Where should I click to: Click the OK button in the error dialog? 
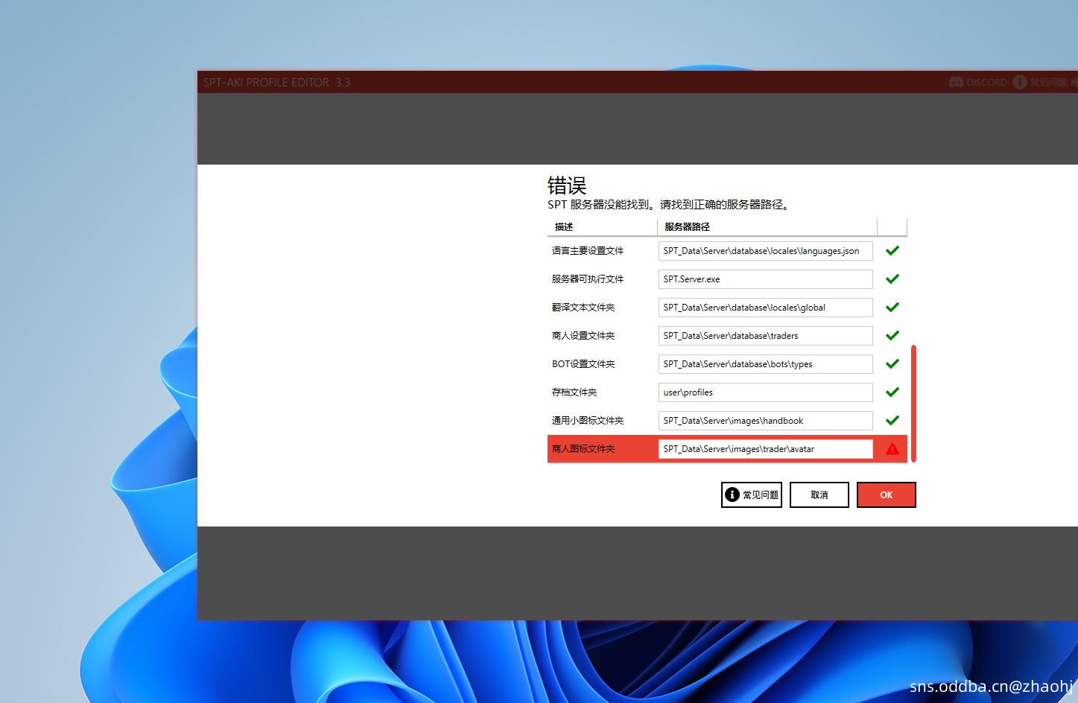tap(886, 494)
